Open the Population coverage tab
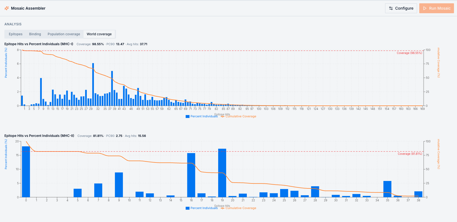457x222 pixels. (64, 34)
